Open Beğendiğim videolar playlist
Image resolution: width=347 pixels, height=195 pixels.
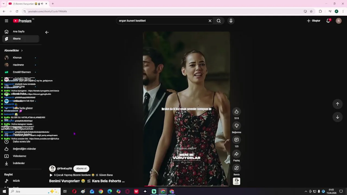click(21, 149)
